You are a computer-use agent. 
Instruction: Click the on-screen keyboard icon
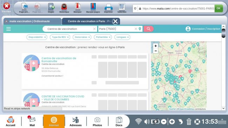tap(222, 121)
